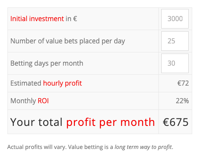Click the number 25 in the bets field
The height and width of the screenshot is (156, 202).
(171, 41)
